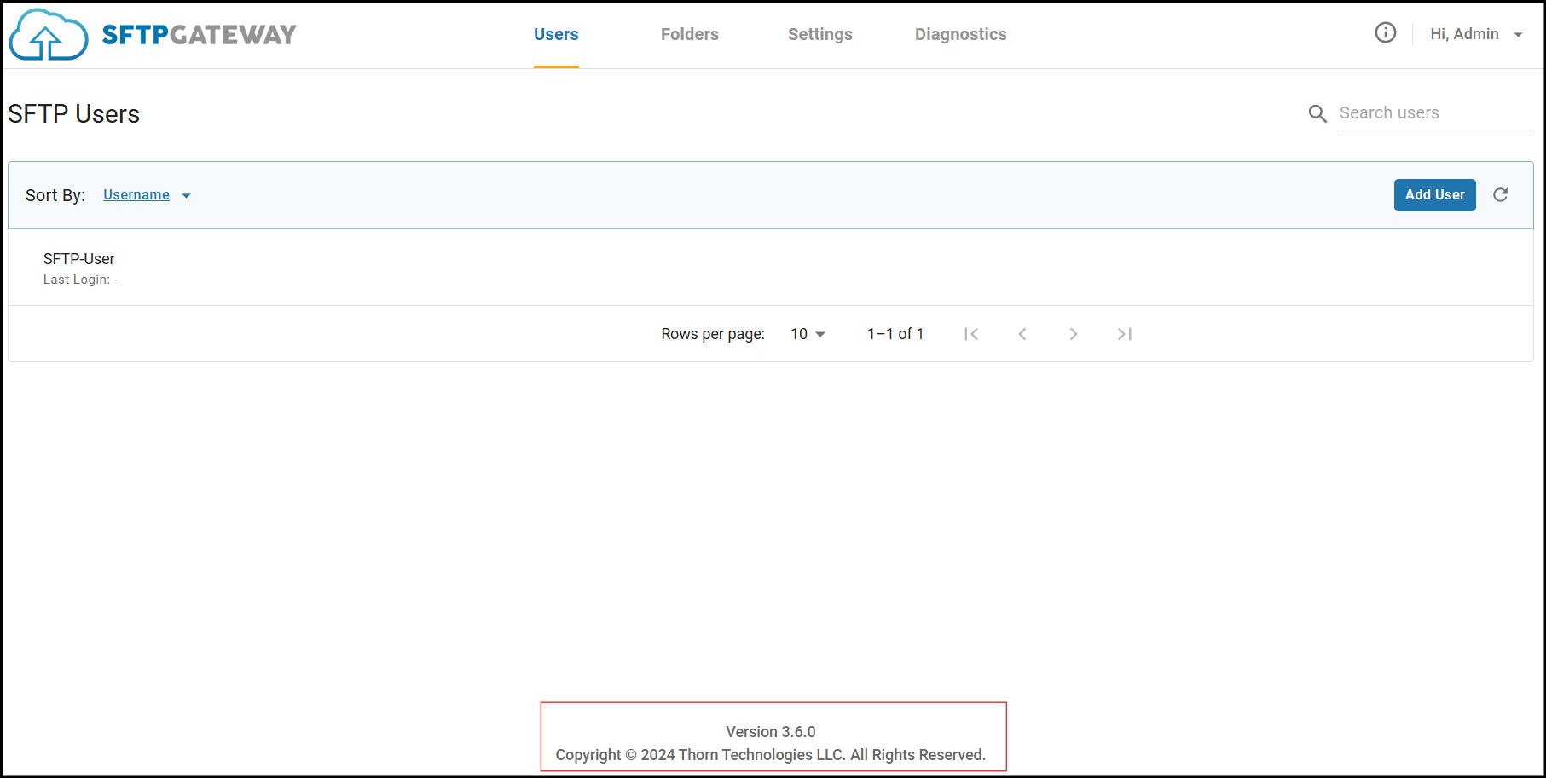This screenshot has width=1546, height=778.
Task: Click the SFTPGATEWAY wordmark text
Action: coord(199,35)
